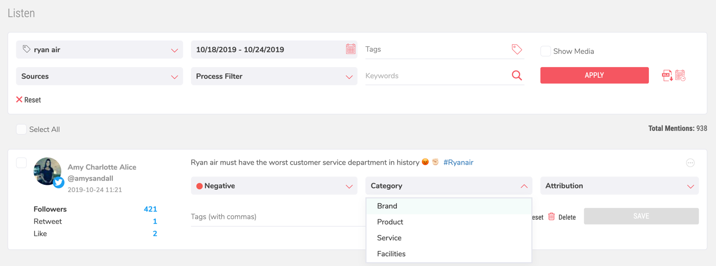
Task: Check the box for Amy Charlotte Alice's mention
Action: [x=21, y=163]
